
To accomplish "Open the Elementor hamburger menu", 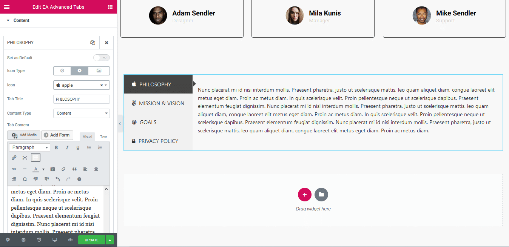I will tap(7, 7).
